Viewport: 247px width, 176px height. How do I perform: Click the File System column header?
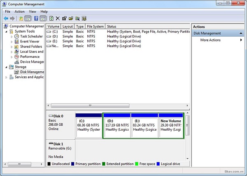(95, 26)
